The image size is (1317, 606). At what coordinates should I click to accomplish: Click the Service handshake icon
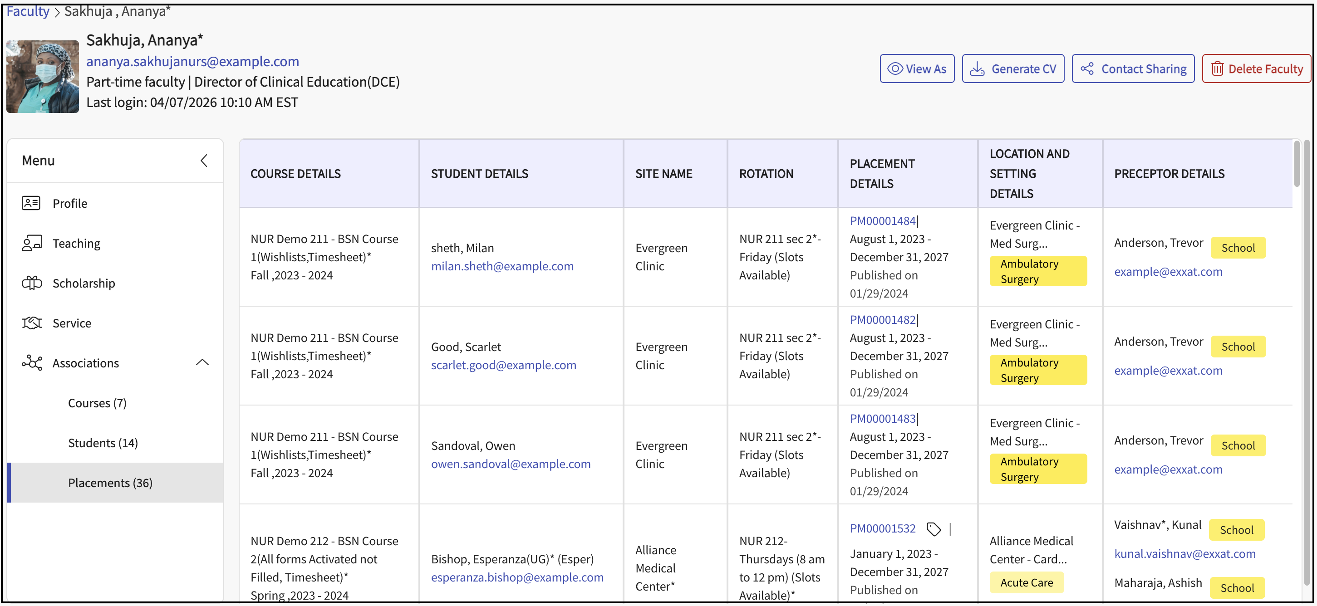pyautogui.click(x=32, y=323)
